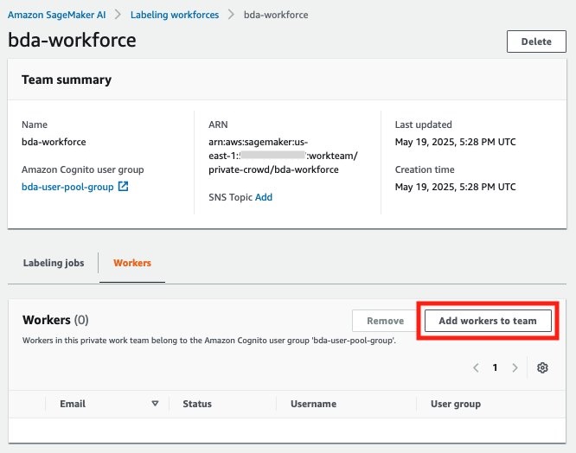Go to the next page of workers

515,367
